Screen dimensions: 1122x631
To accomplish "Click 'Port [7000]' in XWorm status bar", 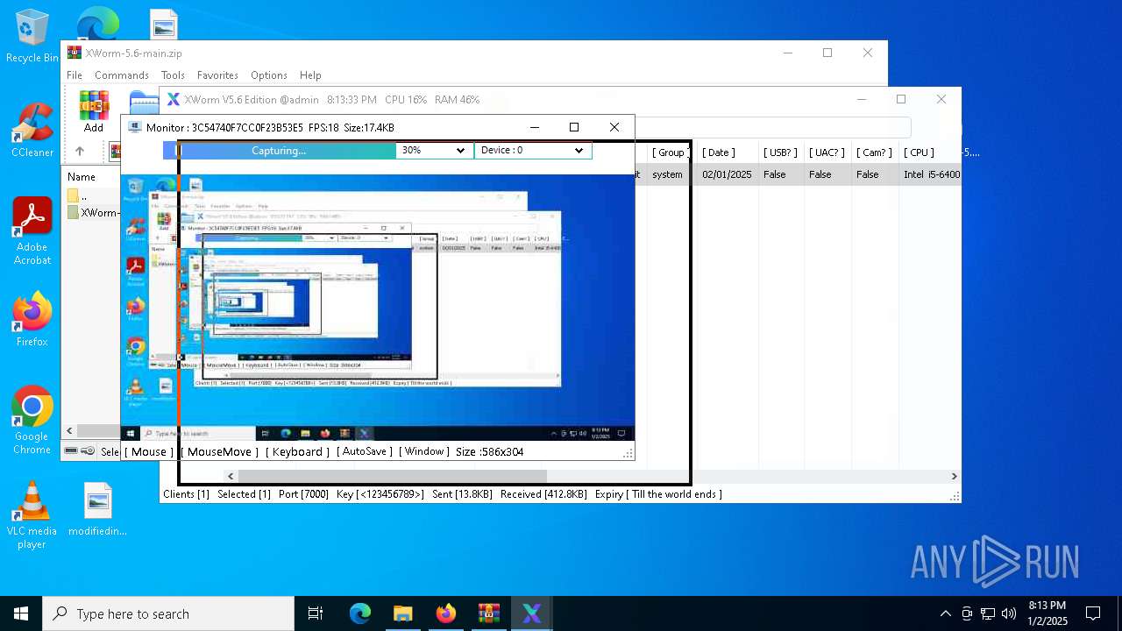I will tap(303, 494).
